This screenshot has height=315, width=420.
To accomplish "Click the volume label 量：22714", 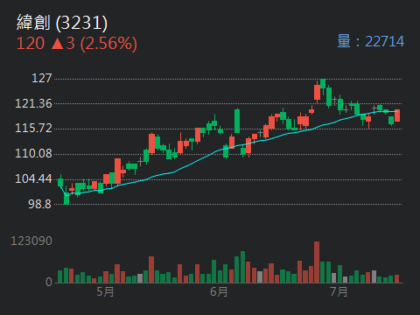I will point(371,41).
